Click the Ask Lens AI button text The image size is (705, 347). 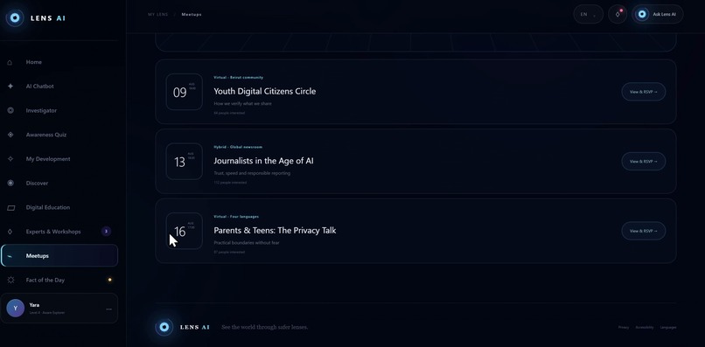664,14
